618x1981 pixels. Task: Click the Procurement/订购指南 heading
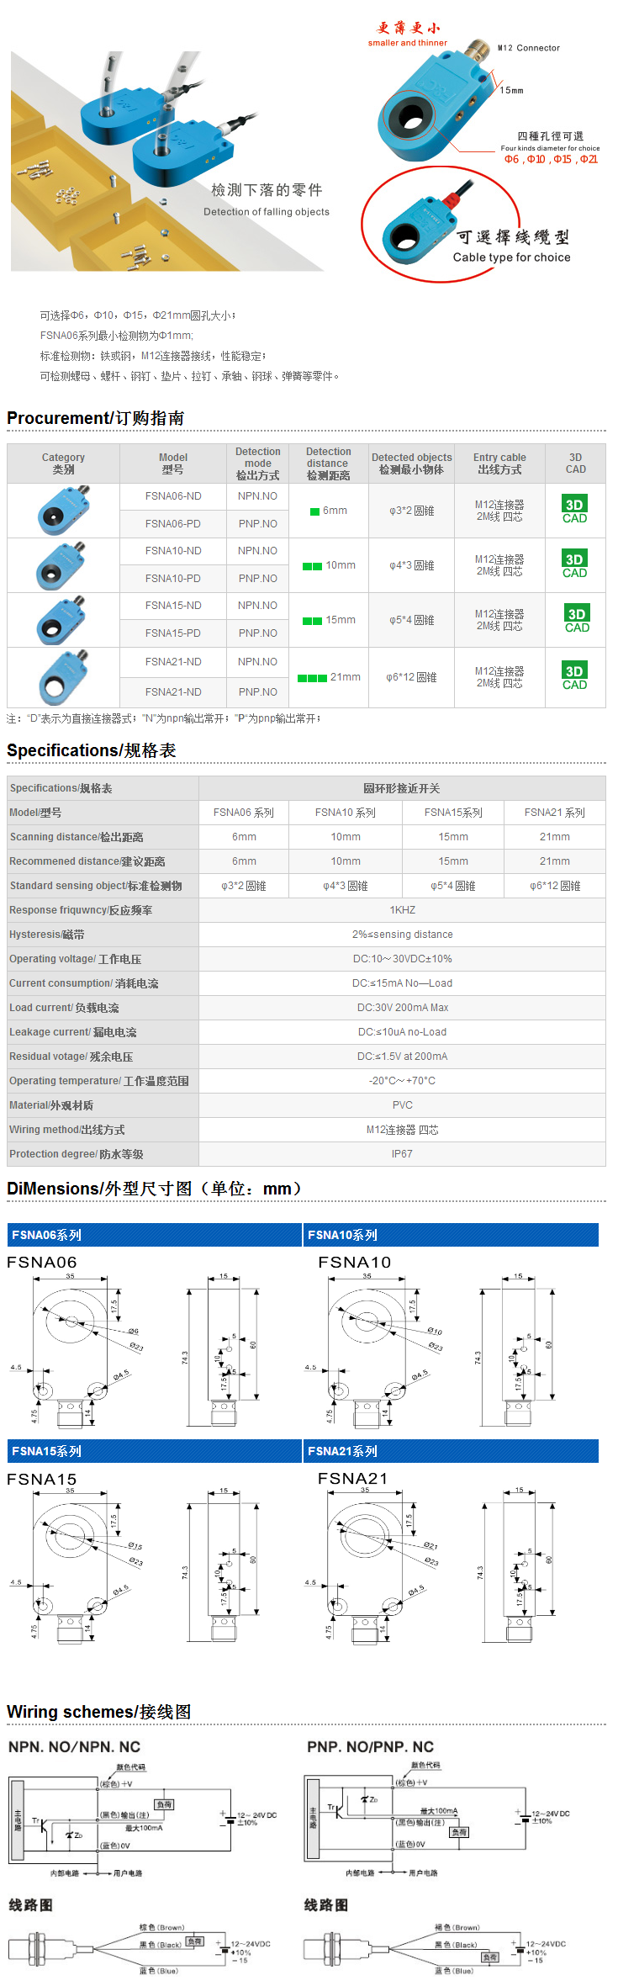pos(95,418)
